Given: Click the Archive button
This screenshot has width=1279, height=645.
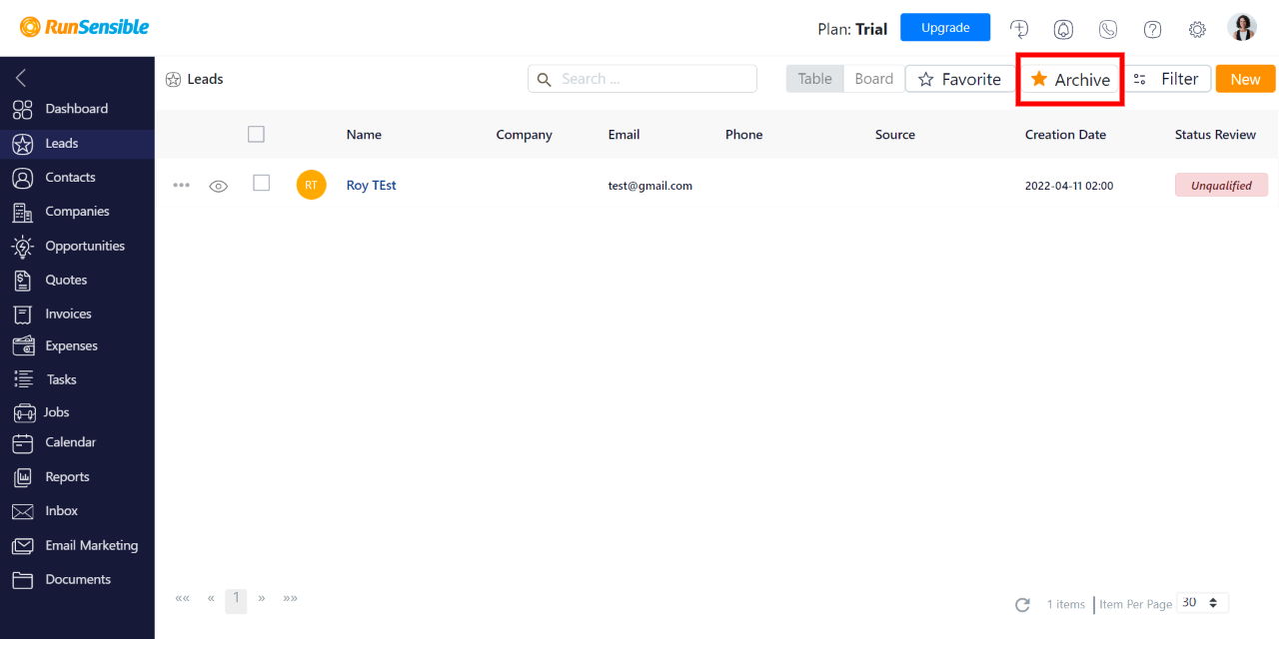Looking at the screenshot, I should (1070, 79).
